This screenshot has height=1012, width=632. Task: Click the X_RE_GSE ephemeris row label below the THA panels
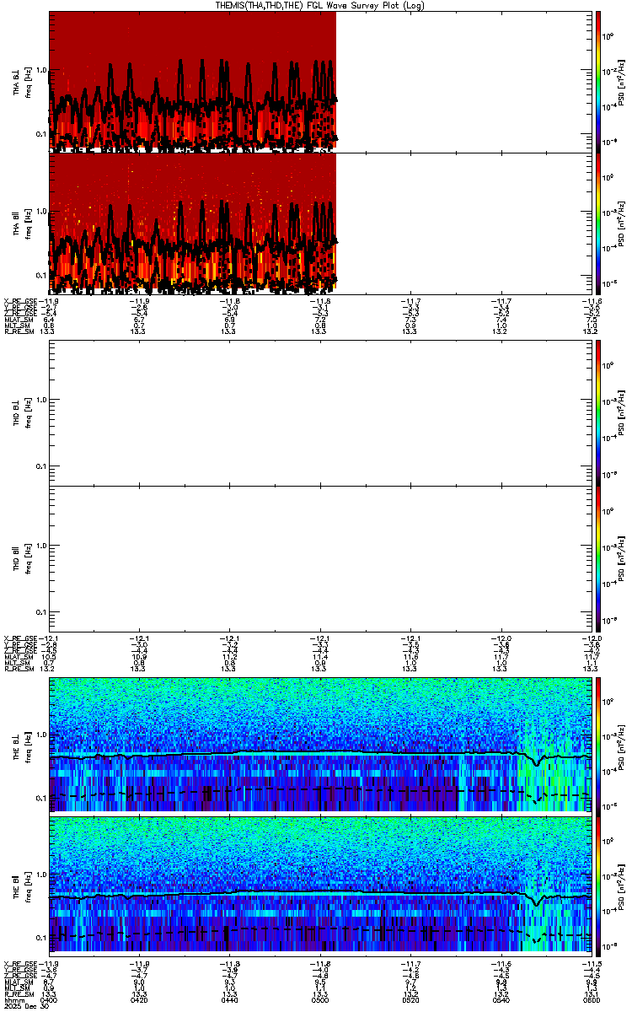(x=20, y=301)
